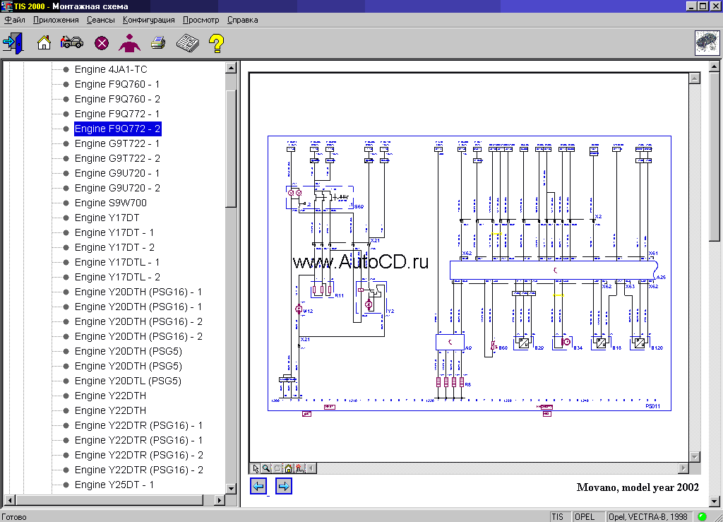Image resolution: width=723 pixels, height=522 pixels.
Task: Select Engine F9Q772 - 1
Action: pyautogui.click(x=117, y=114)
